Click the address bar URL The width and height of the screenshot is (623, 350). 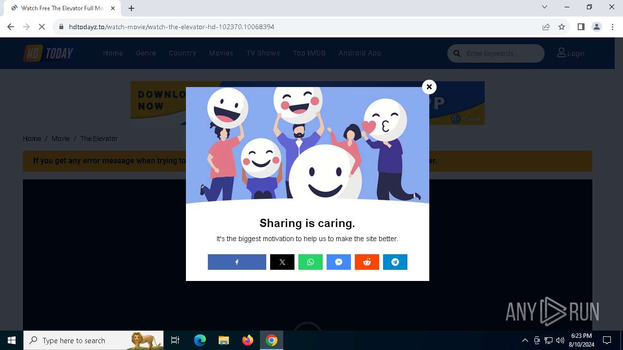(x=172, y=27)
